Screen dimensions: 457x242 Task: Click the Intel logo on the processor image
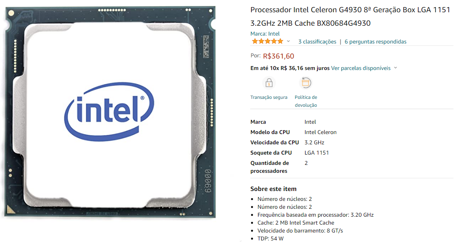click(109, 112)
